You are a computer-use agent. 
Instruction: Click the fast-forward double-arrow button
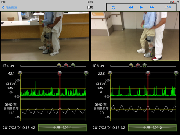pos(152,7)
